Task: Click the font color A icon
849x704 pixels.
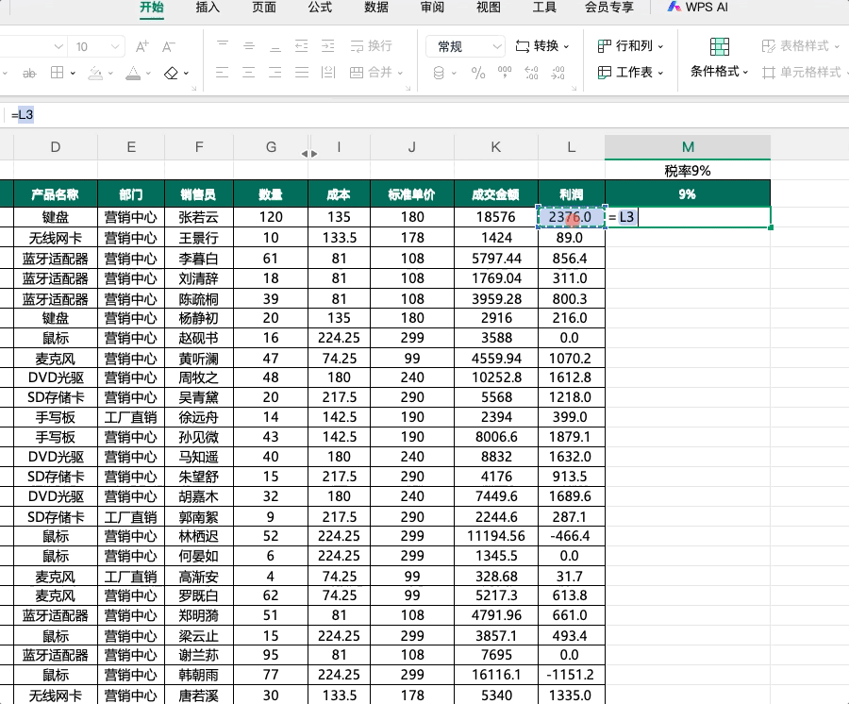Action: [x=133, y=73]
